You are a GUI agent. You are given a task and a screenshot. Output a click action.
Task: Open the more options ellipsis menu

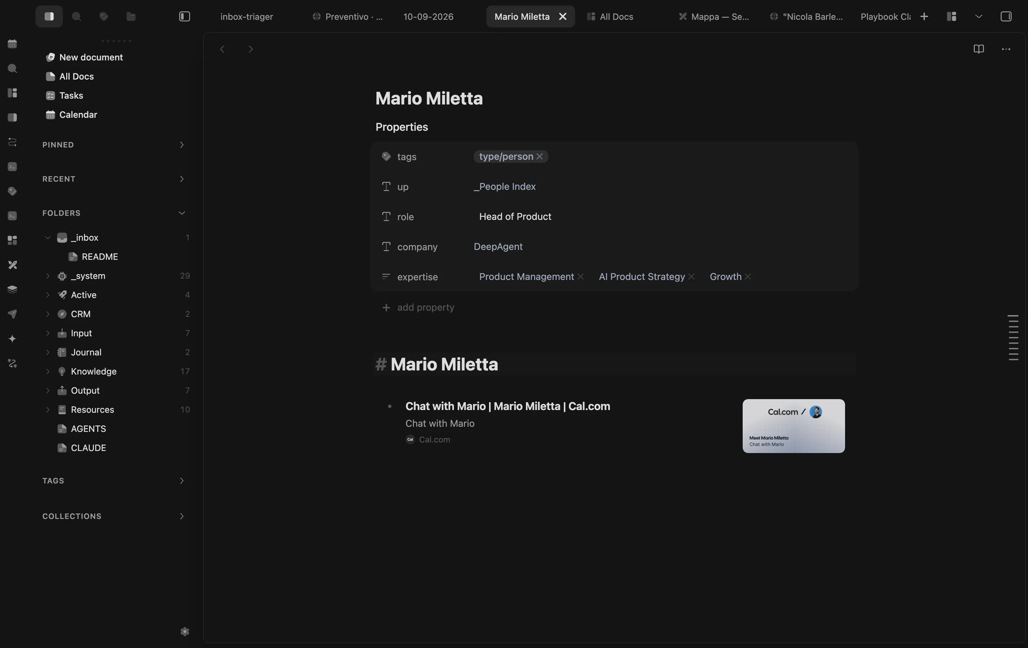(1006, 49)
